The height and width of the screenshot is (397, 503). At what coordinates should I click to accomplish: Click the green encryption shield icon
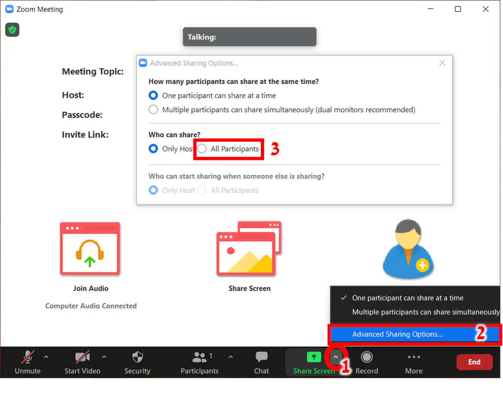12,30
